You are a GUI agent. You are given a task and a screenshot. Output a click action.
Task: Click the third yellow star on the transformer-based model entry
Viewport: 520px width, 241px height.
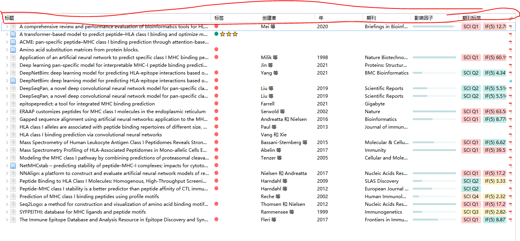pos(235,34)
